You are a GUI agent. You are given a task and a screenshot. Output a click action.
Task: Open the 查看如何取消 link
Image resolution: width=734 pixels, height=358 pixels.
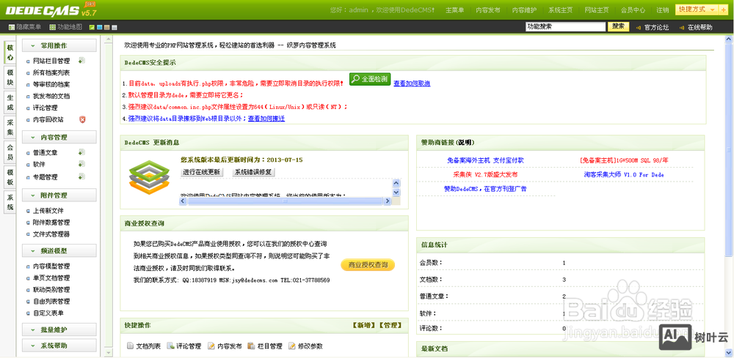pyautogui.click(x=412, y=83)
